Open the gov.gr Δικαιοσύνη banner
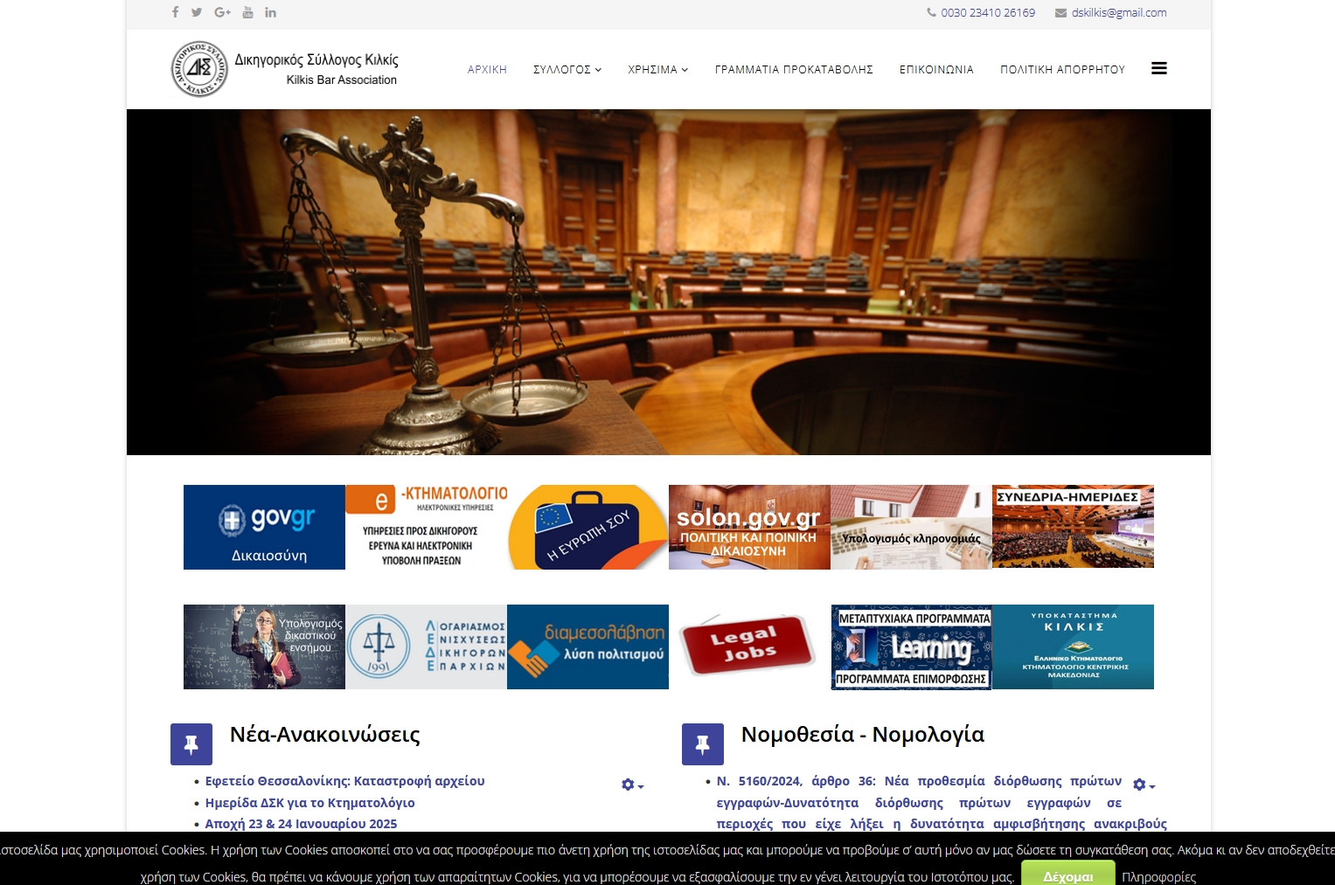The height and width of the screenshot is (885, 1335). tap(264, 528)
